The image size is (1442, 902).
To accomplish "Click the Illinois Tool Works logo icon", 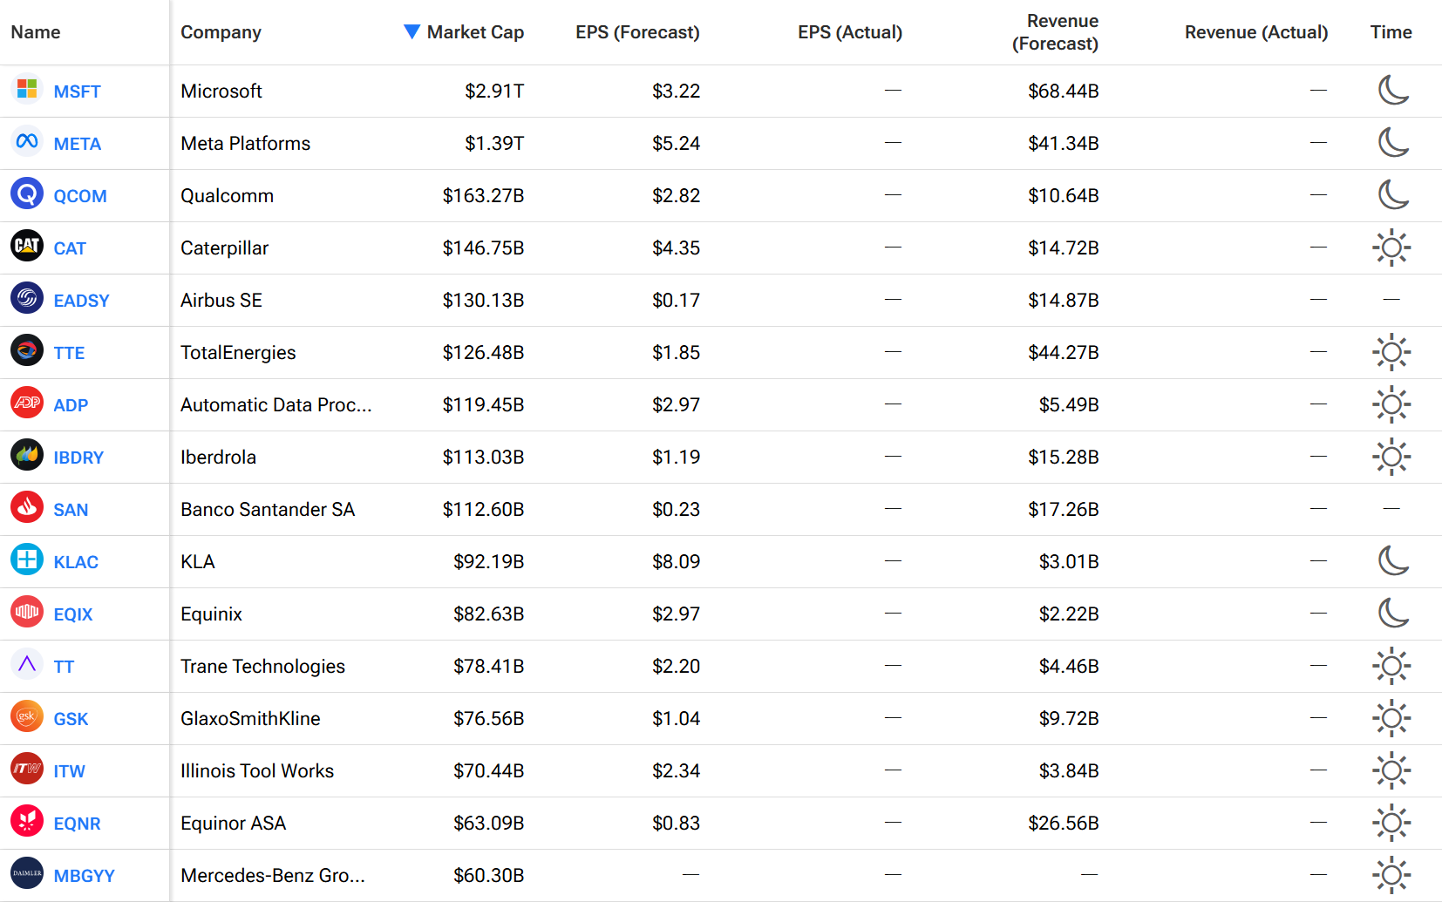I will 27,769.
